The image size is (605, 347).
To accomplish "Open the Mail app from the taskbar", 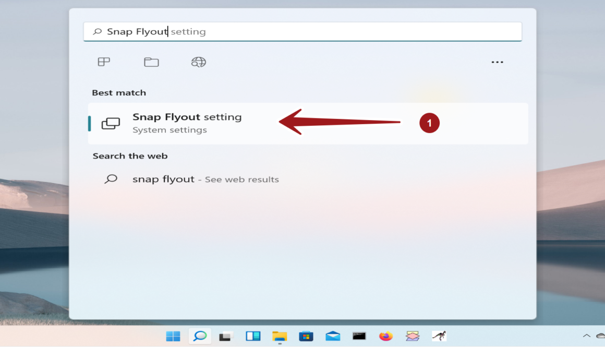I will tap(333, 336).
